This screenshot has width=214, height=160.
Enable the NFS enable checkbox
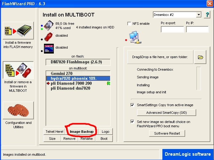tap(129, 24)
